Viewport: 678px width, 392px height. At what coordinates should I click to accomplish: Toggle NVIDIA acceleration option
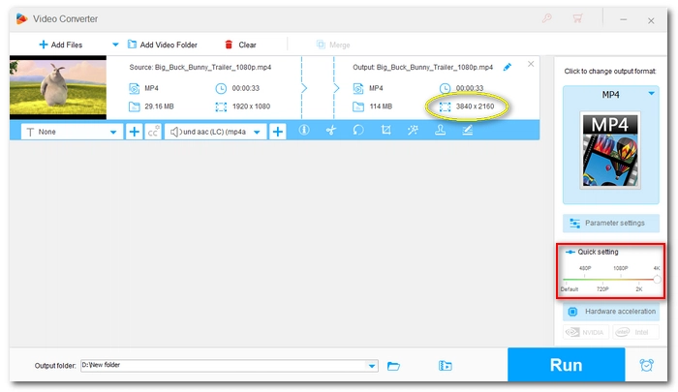(x=586, y=332)
